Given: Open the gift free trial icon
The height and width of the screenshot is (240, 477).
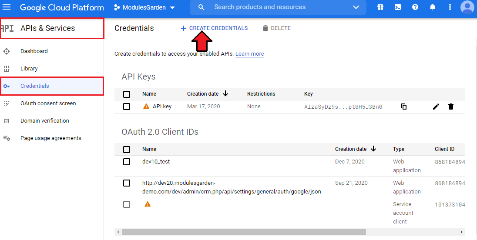Looking at the screenshot, I should [x=380, y=7].
